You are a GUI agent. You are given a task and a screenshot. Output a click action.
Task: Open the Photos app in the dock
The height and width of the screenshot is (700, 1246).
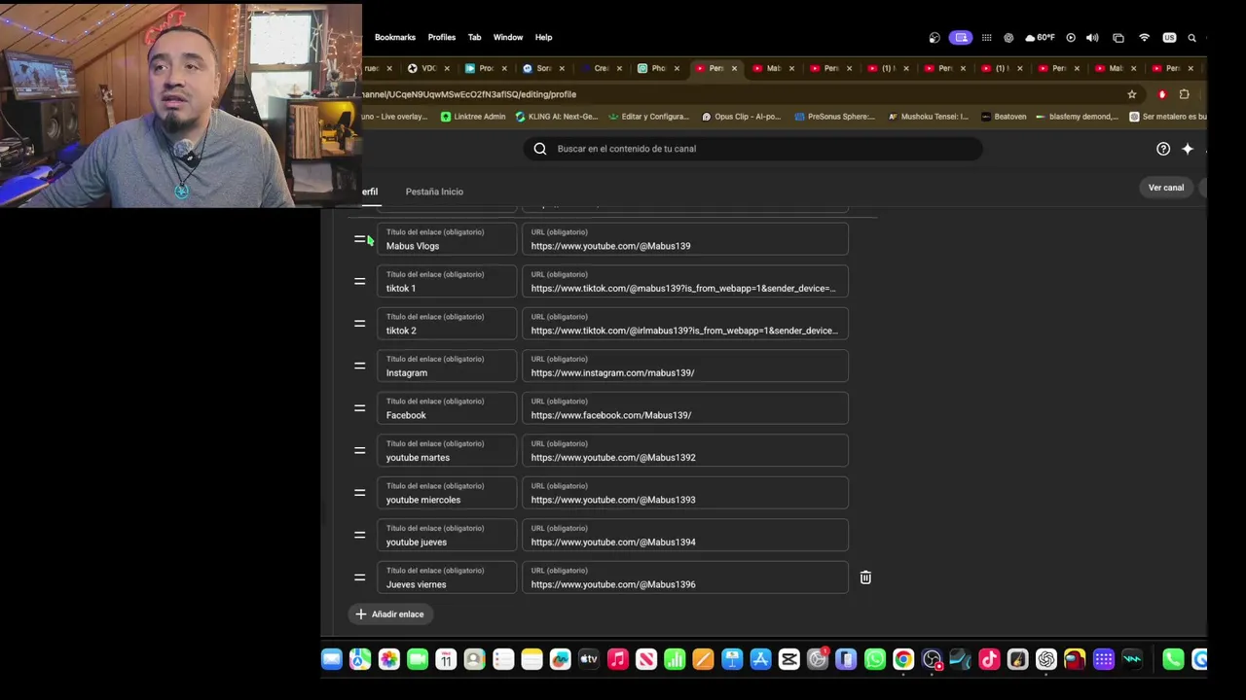[388, 660]
